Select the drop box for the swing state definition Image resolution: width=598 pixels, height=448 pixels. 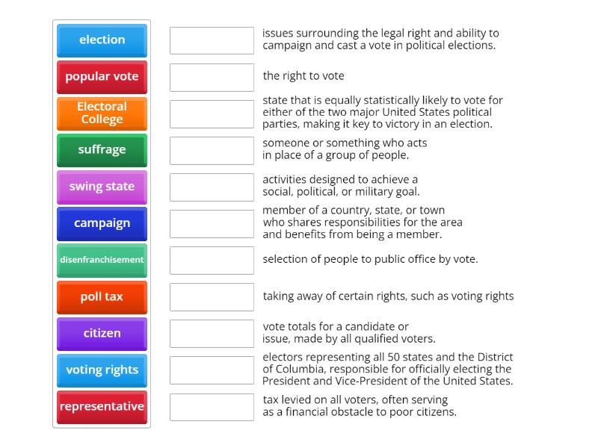(212, 113)
